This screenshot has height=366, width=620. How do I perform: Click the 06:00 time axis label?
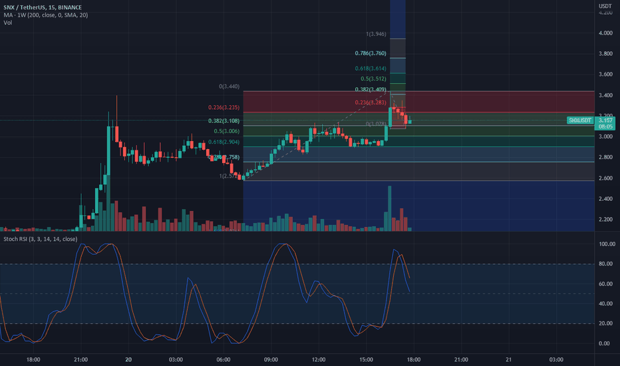point(224,359)
